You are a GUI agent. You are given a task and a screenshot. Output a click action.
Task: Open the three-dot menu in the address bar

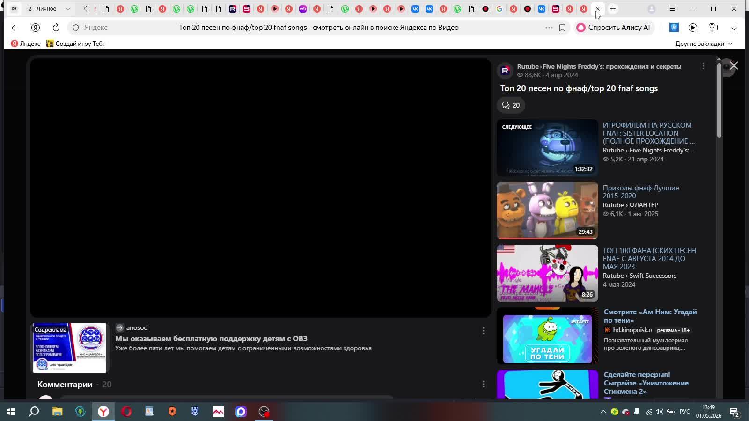[x=549, y=28]
